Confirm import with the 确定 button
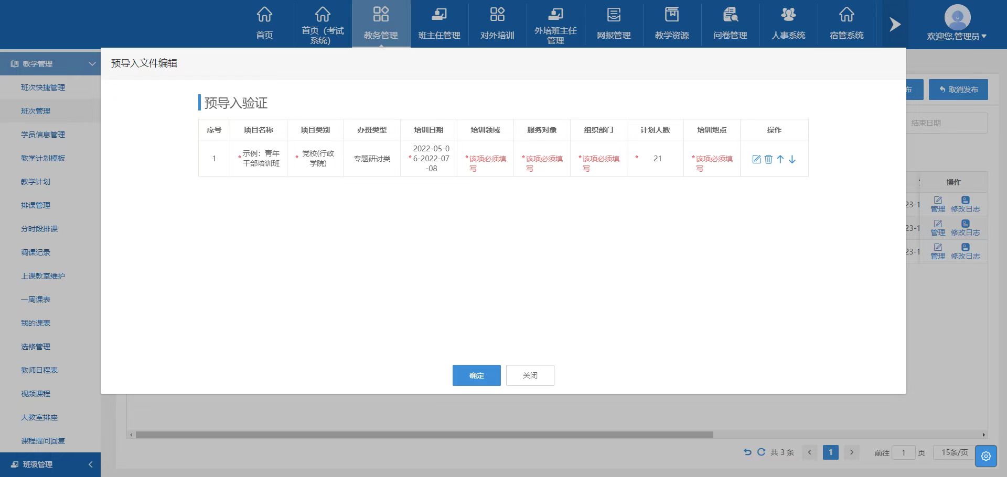Viewport: 1007px width, 477px height. pos(476,375)
